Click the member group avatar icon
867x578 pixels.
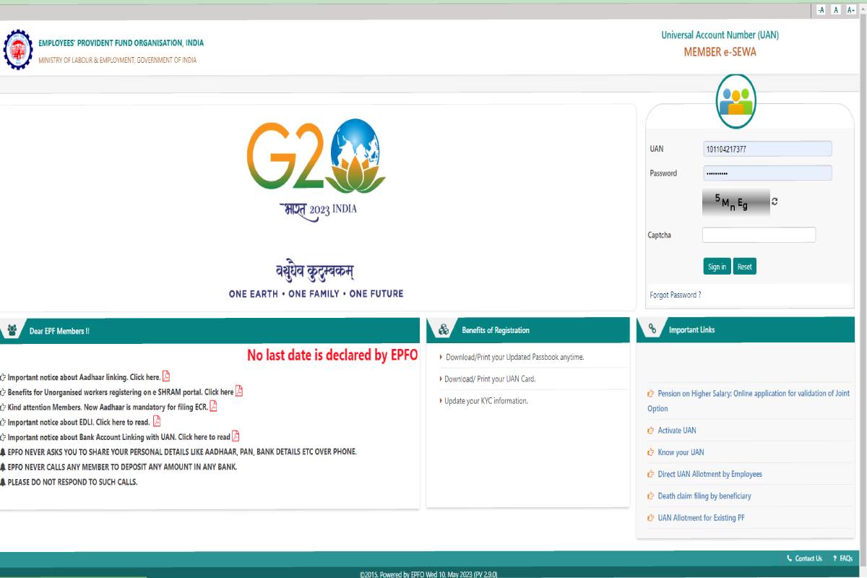click(x=736, y=100)
